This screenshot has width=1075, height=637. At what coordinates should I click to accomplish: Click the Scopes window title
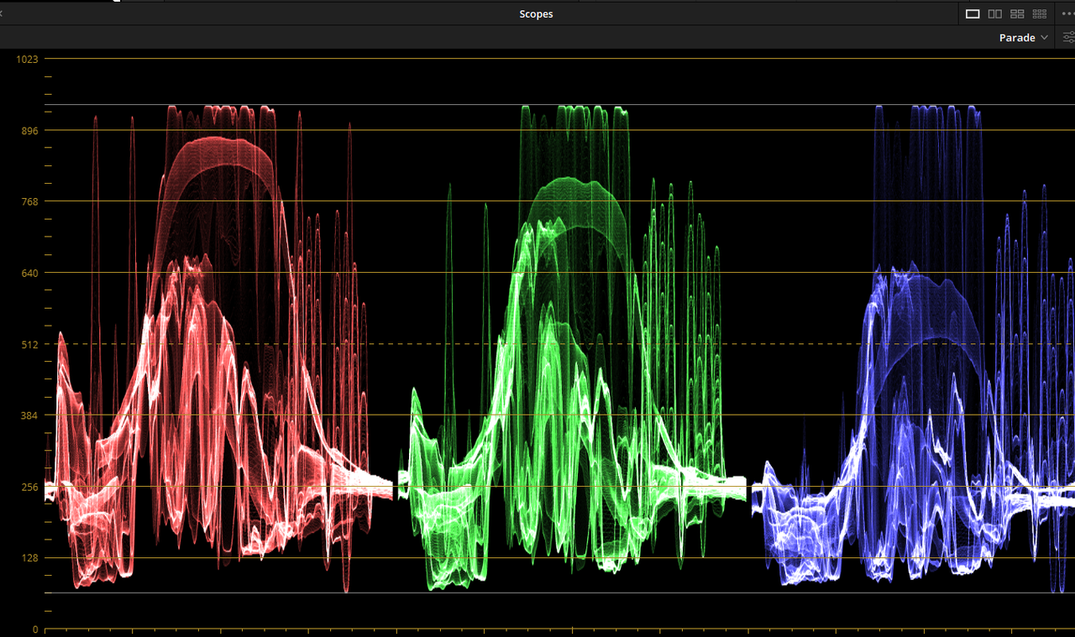click(x=536, y=14)
